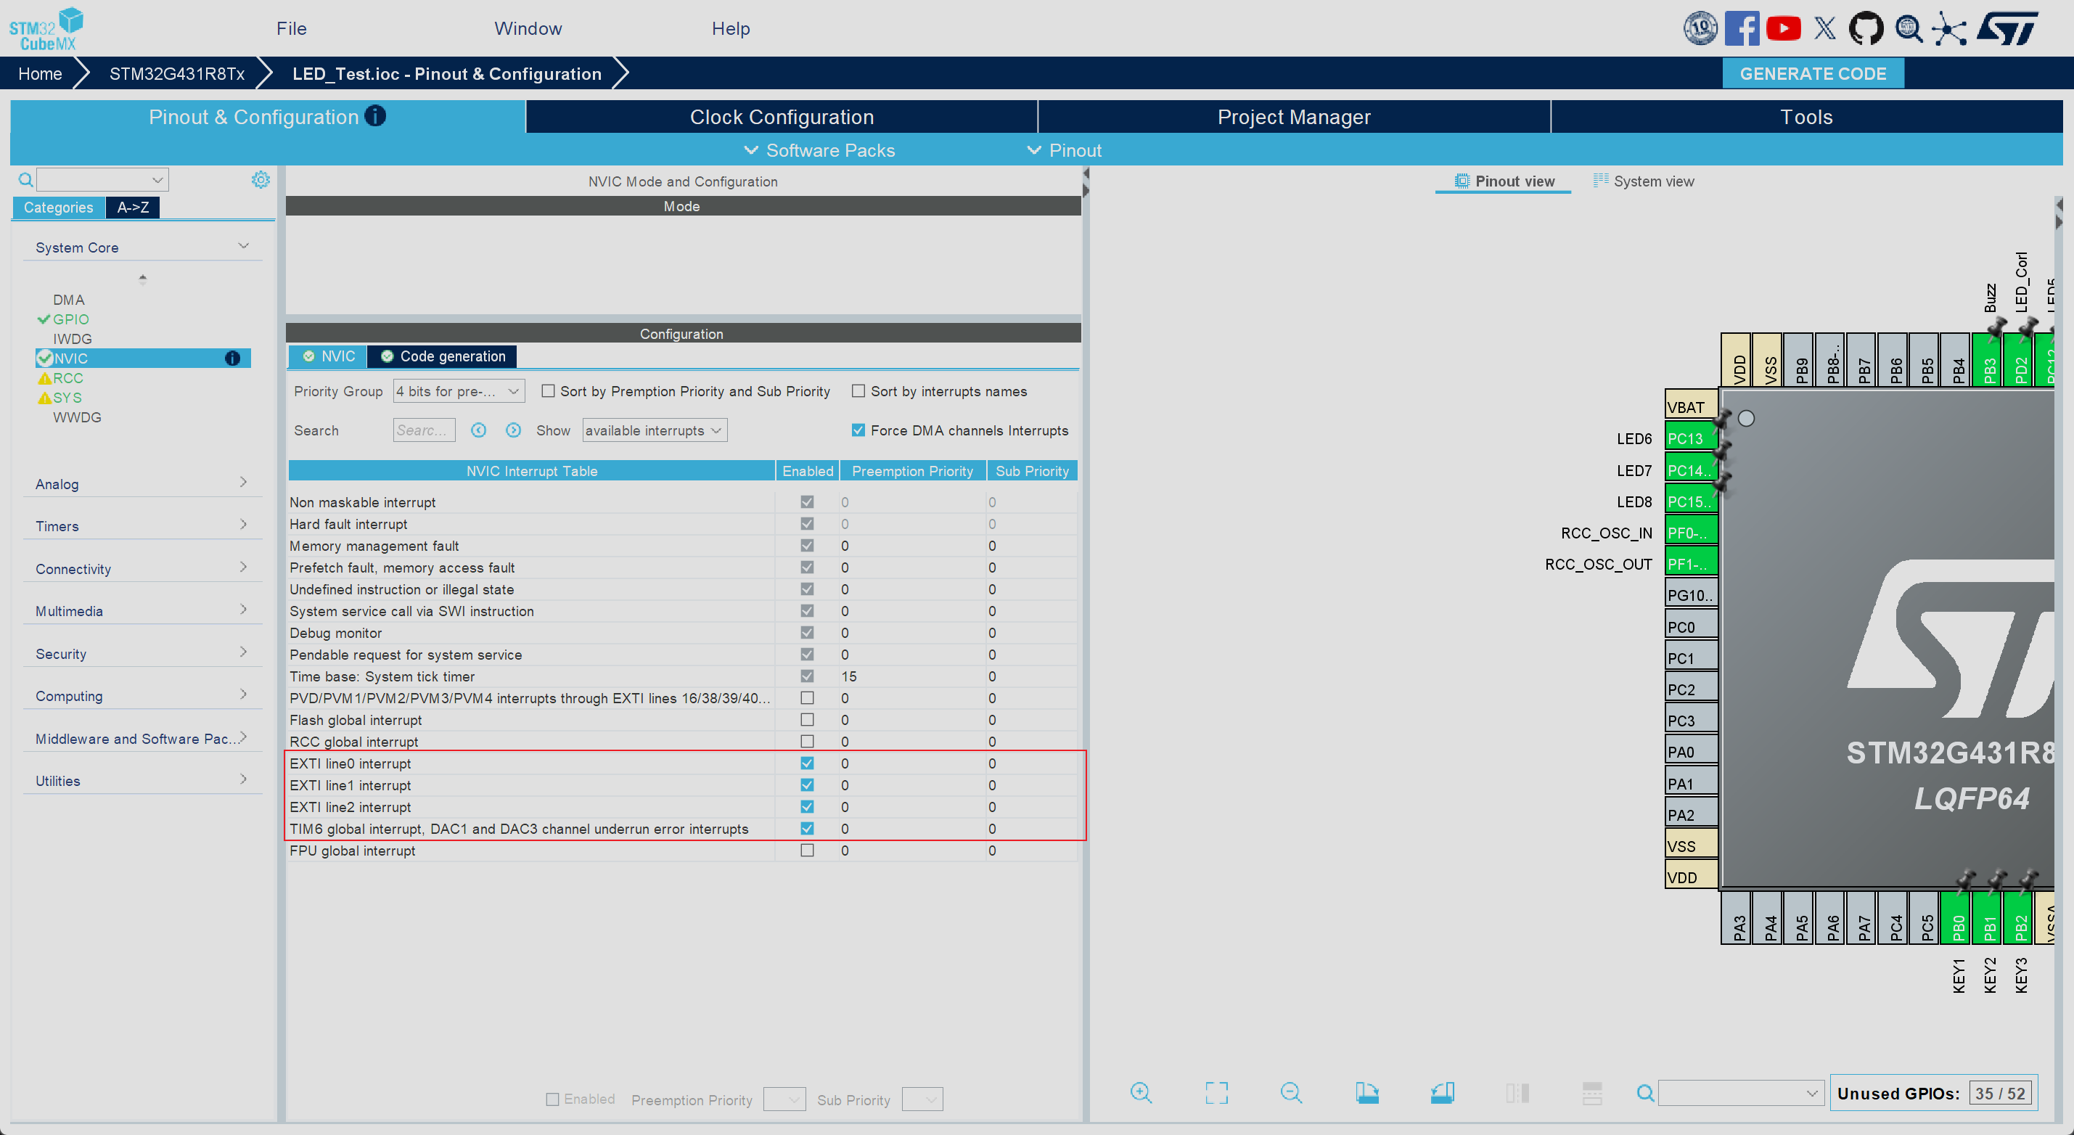The height and width of the screenshot is (1135, 2074).
Task: Click the zoom out magnifier icon in pinout toolbar
Action: coord(1290,1092)
